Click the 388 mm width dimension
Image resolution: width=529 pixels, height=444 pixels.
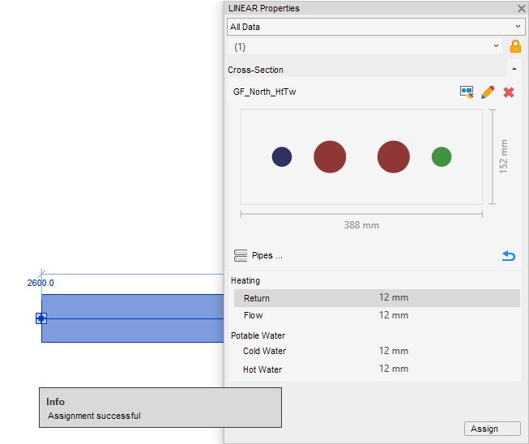(361, 225)
